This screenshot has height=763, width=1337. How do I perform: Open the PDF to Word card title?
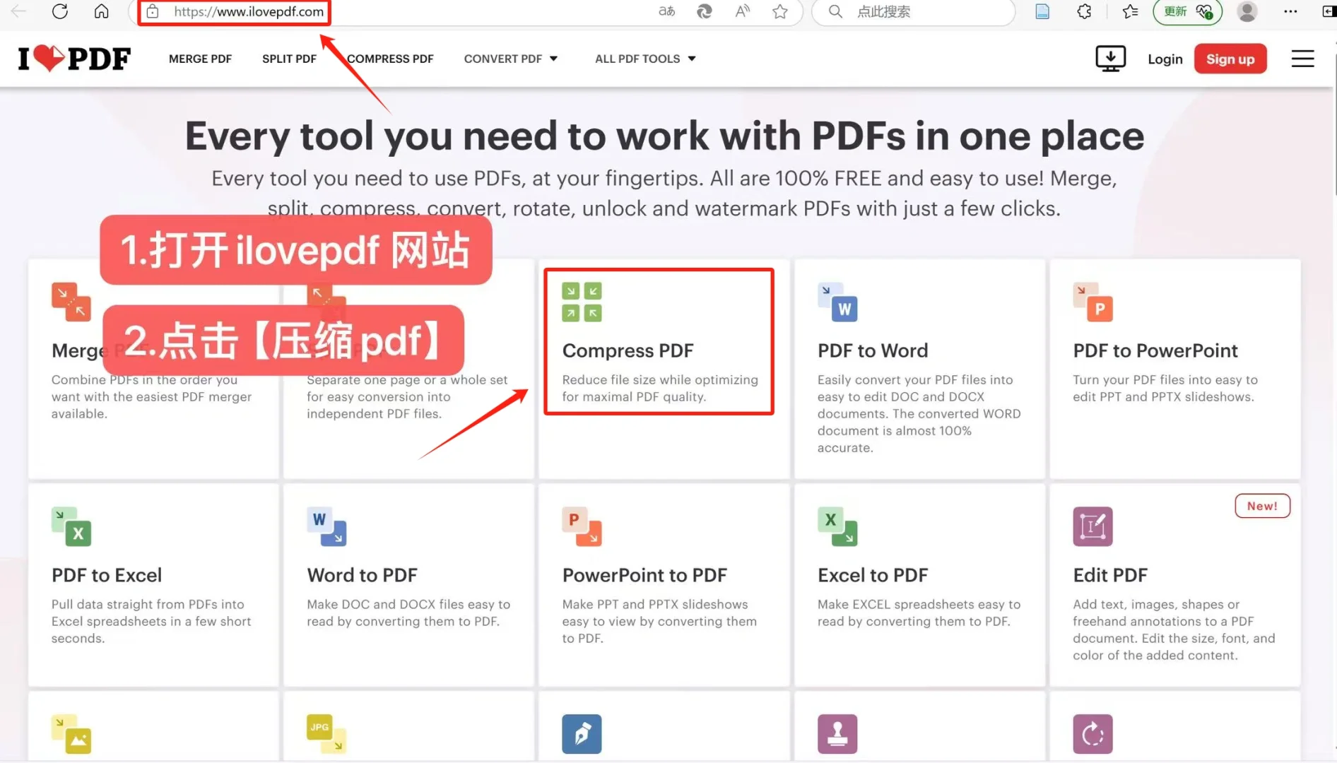pyautogui.click(x=873, y=350)
